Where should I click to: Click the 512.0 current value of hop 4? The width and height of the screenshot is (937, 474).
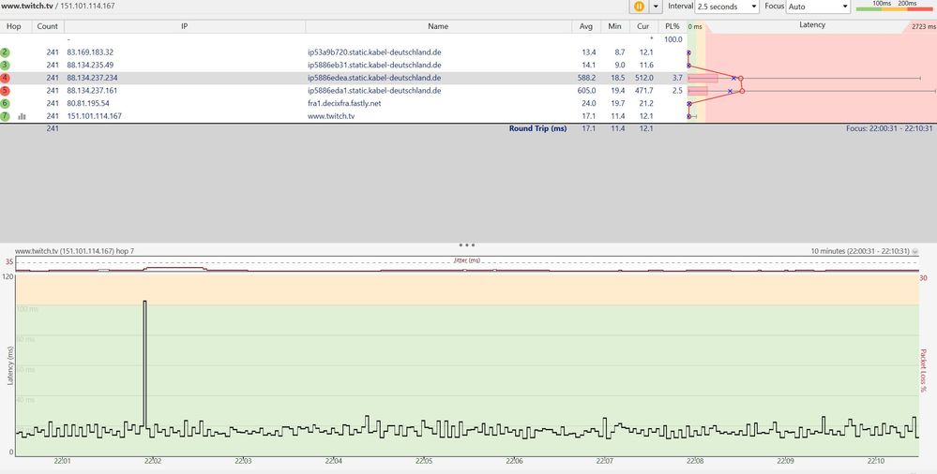tap(644, 78)
